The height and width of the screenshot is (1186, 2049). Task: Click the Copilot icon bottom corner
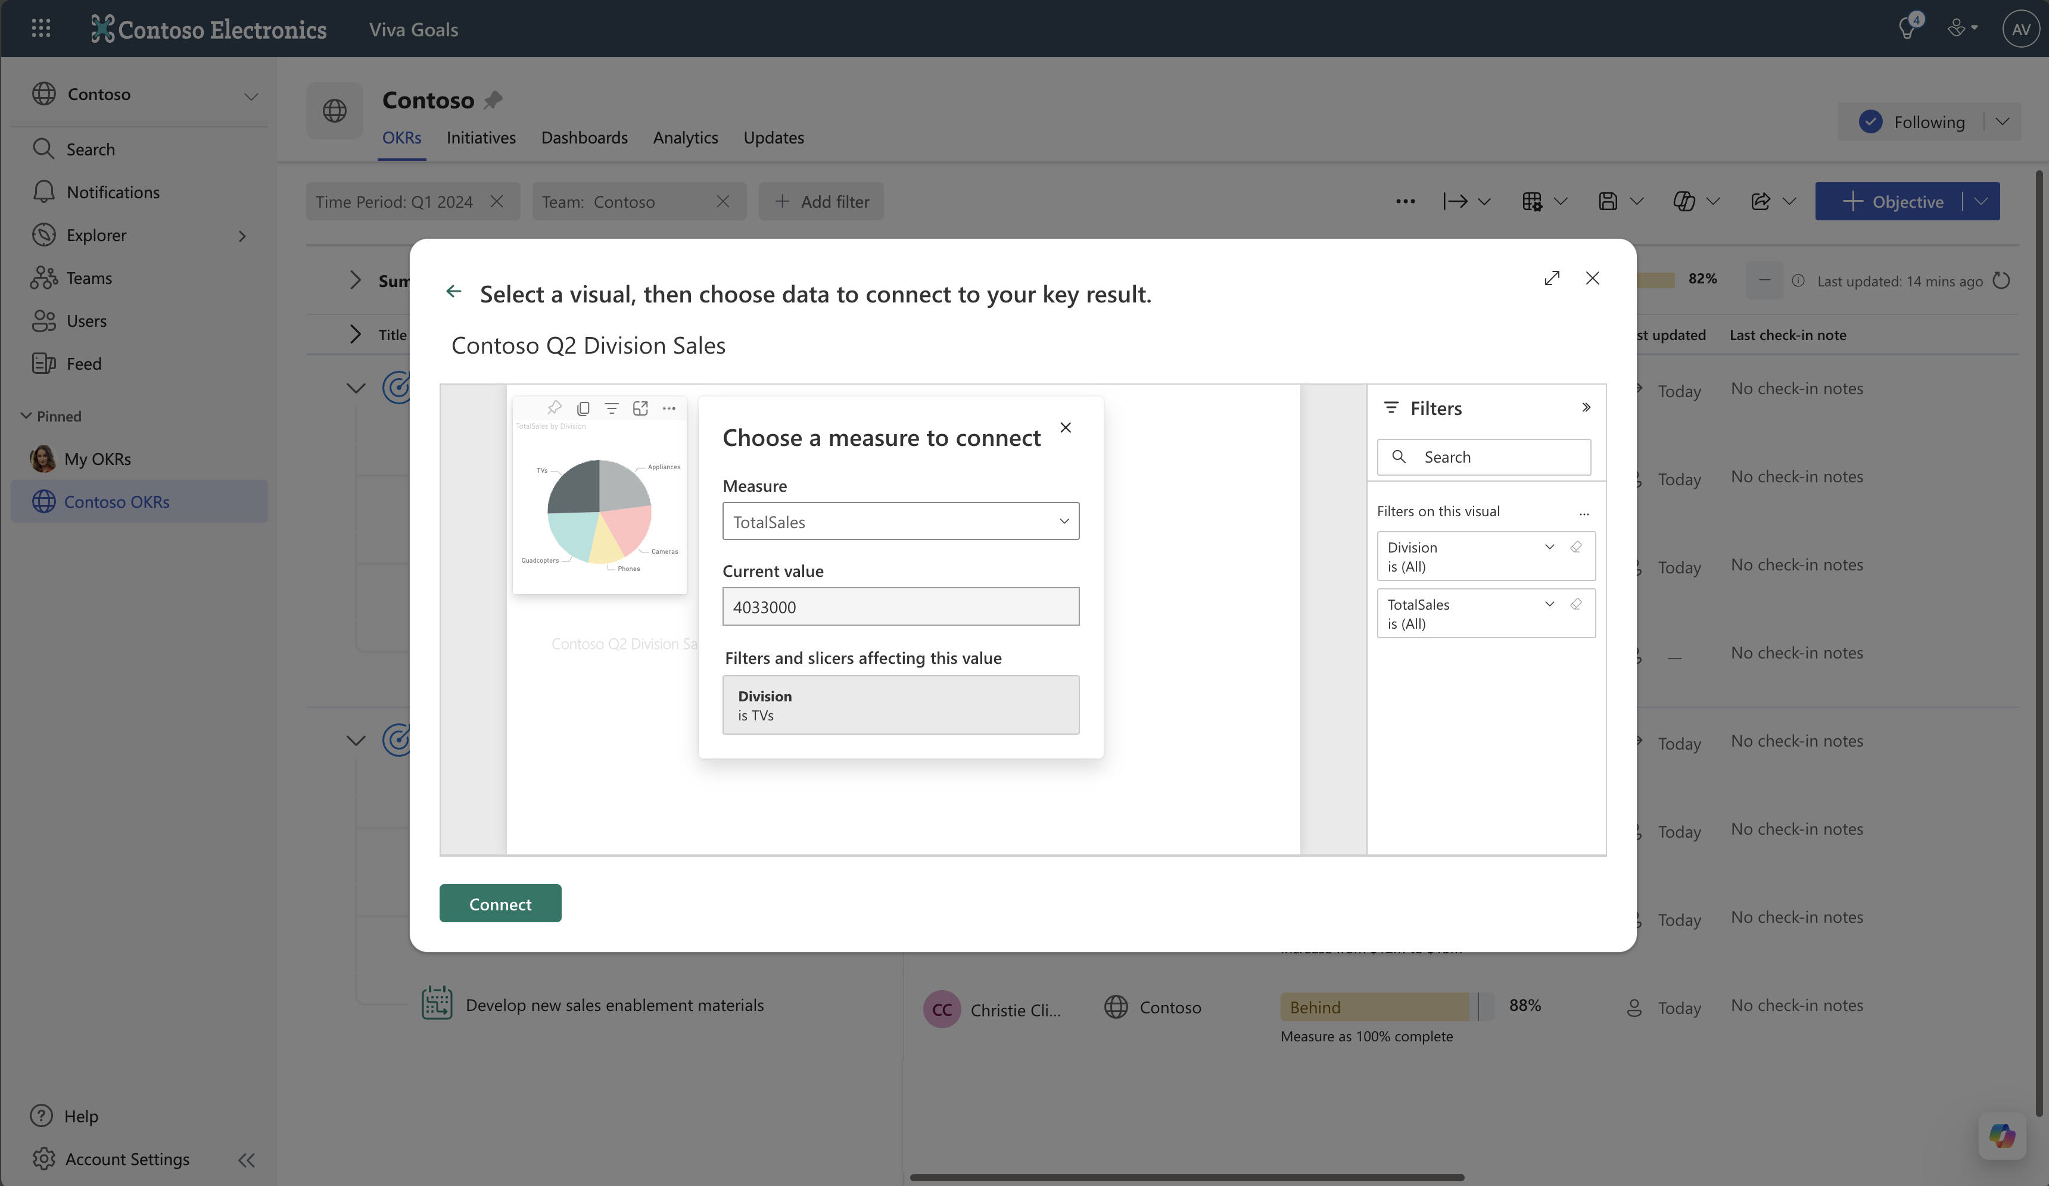tap(2002, 1135)
